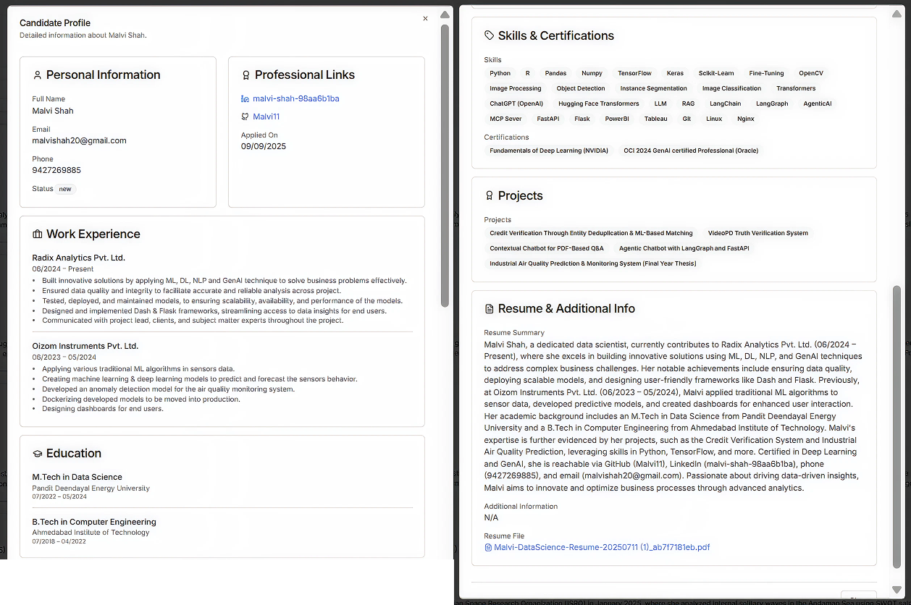Screen dimensions: 911x605
Task: Select the VideoPD Truth Verification System project tag
Action: (x=758, y=233)
